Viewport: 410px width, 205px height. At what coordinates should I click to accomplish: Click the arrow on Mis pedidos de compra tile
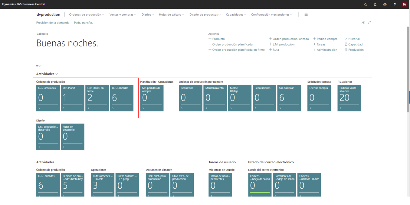143,108
